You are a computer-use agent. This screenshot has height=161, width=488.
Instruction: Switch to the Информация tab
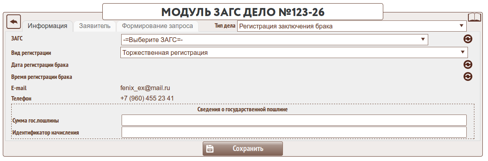pos(47,26)
